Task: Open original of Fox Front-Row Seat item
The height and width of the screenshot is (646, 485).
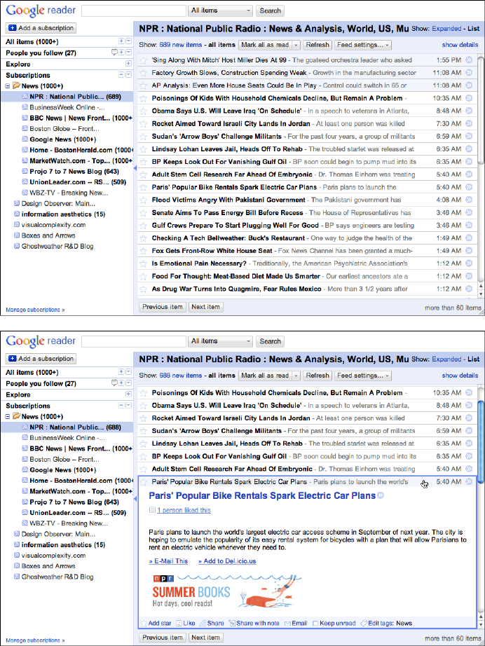Action: [x=469, y=251]
